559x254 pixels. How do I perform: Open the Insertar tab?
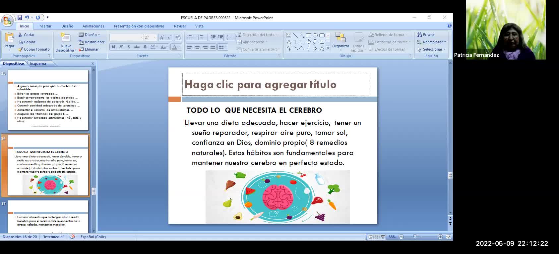(45, 26)
